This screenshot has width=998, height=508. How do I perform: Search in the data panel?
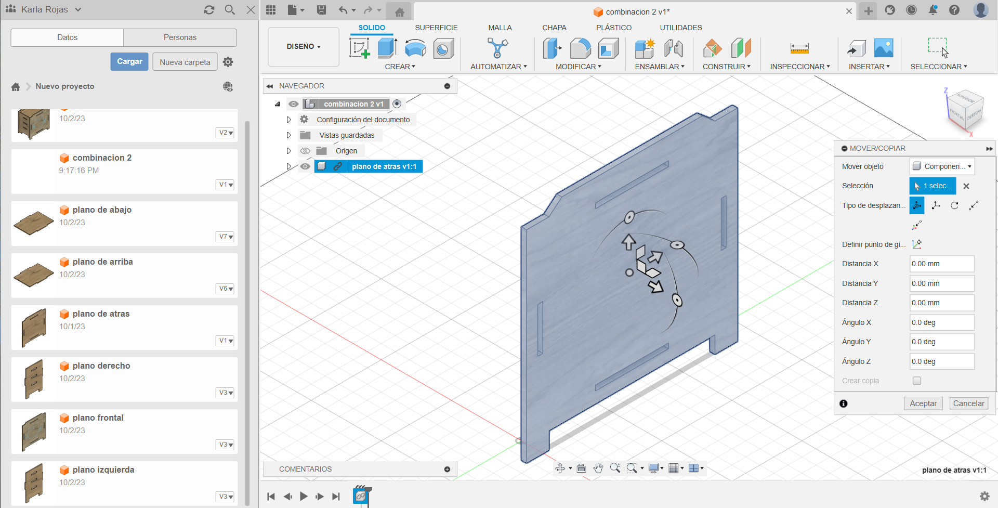pyautogui.click(x=230, y=10)
